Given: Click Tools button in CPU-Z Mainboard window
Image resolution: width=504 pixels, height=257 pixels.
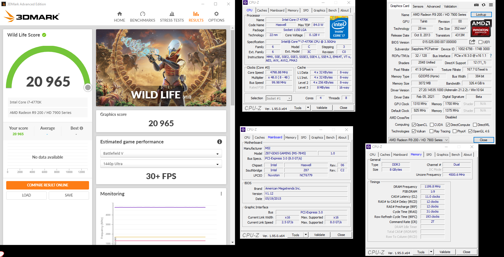Looking at the screenshot, I should 296,235.
